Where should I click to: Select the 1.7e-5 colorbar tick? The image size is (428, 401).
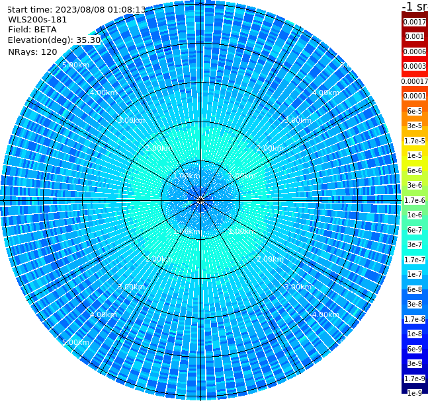click(415, 141)
